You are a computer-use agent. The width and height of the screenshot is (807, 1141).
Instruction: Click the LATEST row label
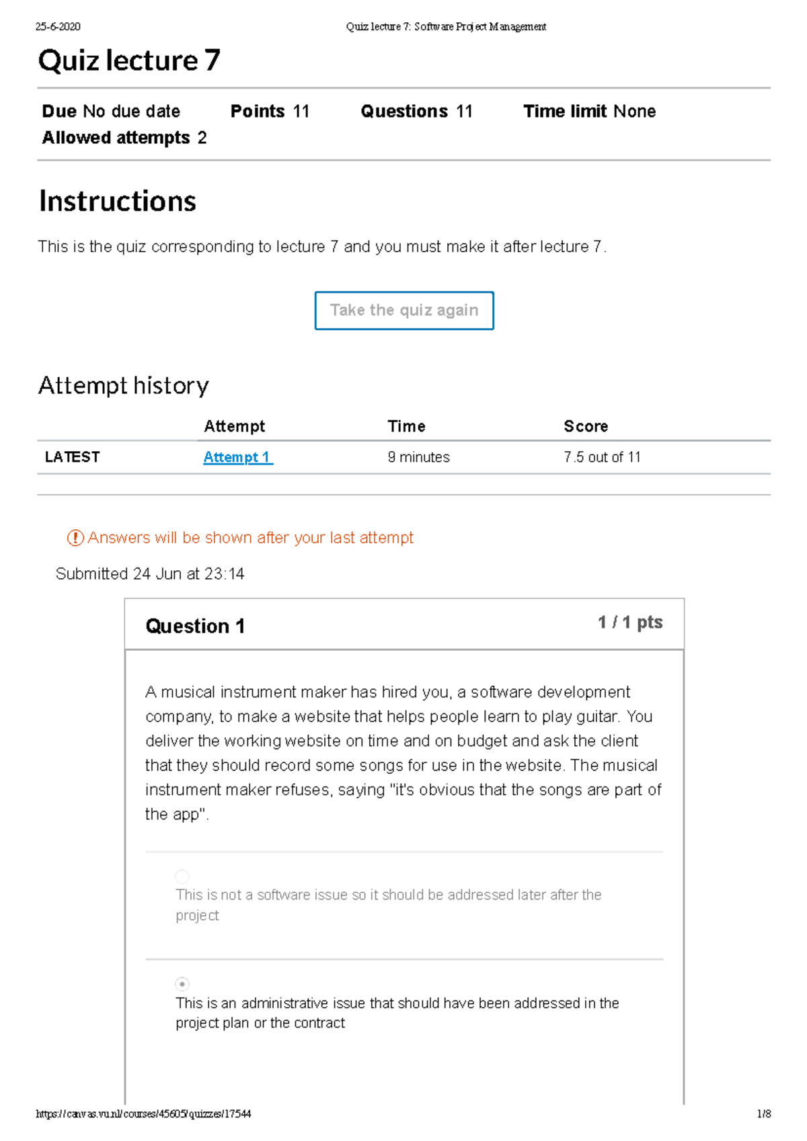[x=72, y=457]
